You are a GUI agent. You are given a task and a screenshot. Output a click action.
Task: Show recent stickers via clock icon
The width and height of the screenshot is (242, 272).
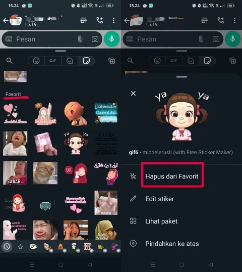click(7, 247)
